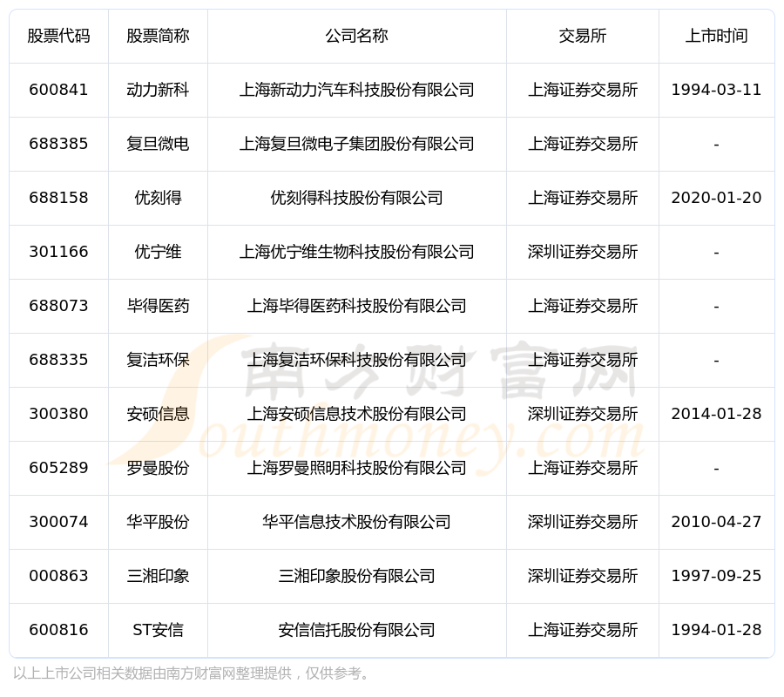The width and height of the screenshot is (784, 697).
Task: Click the stock name 华平股份
Action: click(x=158, y=522)
